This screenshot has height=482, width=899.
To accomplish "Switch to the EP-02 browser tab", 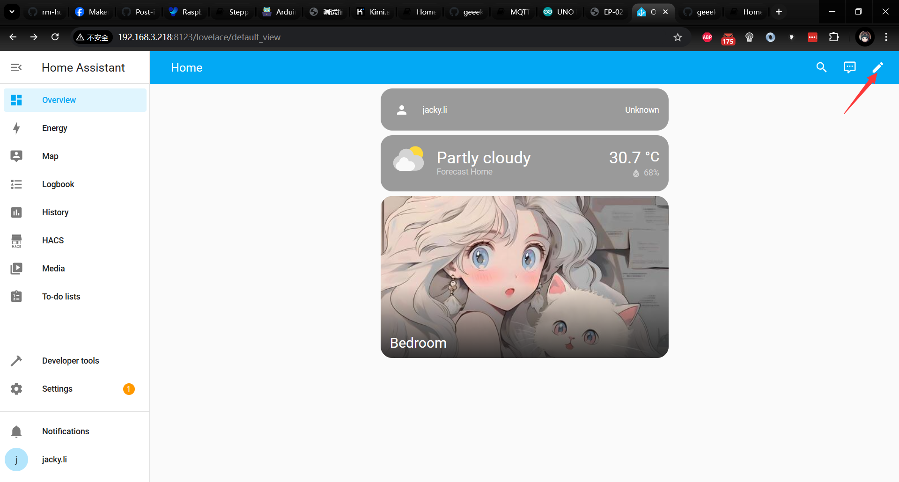I will coord(607,12).
